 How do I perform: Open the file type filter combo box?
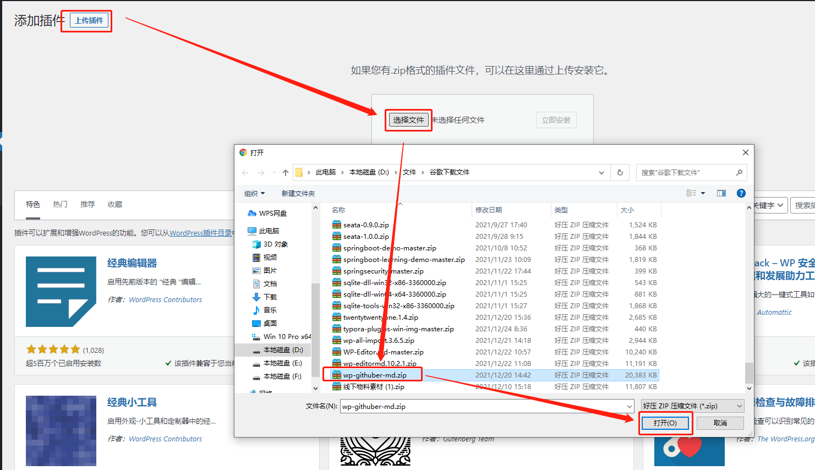pyautogui.click(x=693, y=406)
